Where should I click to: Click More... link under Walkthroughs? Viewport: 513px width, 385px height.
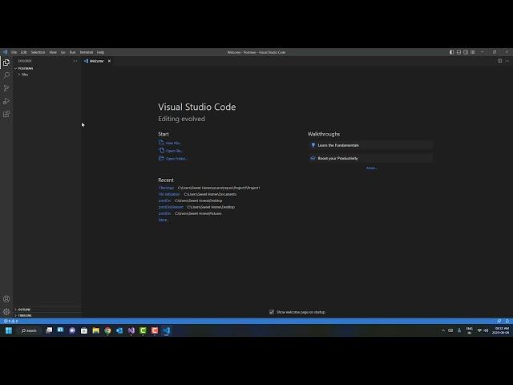pyautogui.click(x=372, y=168)
